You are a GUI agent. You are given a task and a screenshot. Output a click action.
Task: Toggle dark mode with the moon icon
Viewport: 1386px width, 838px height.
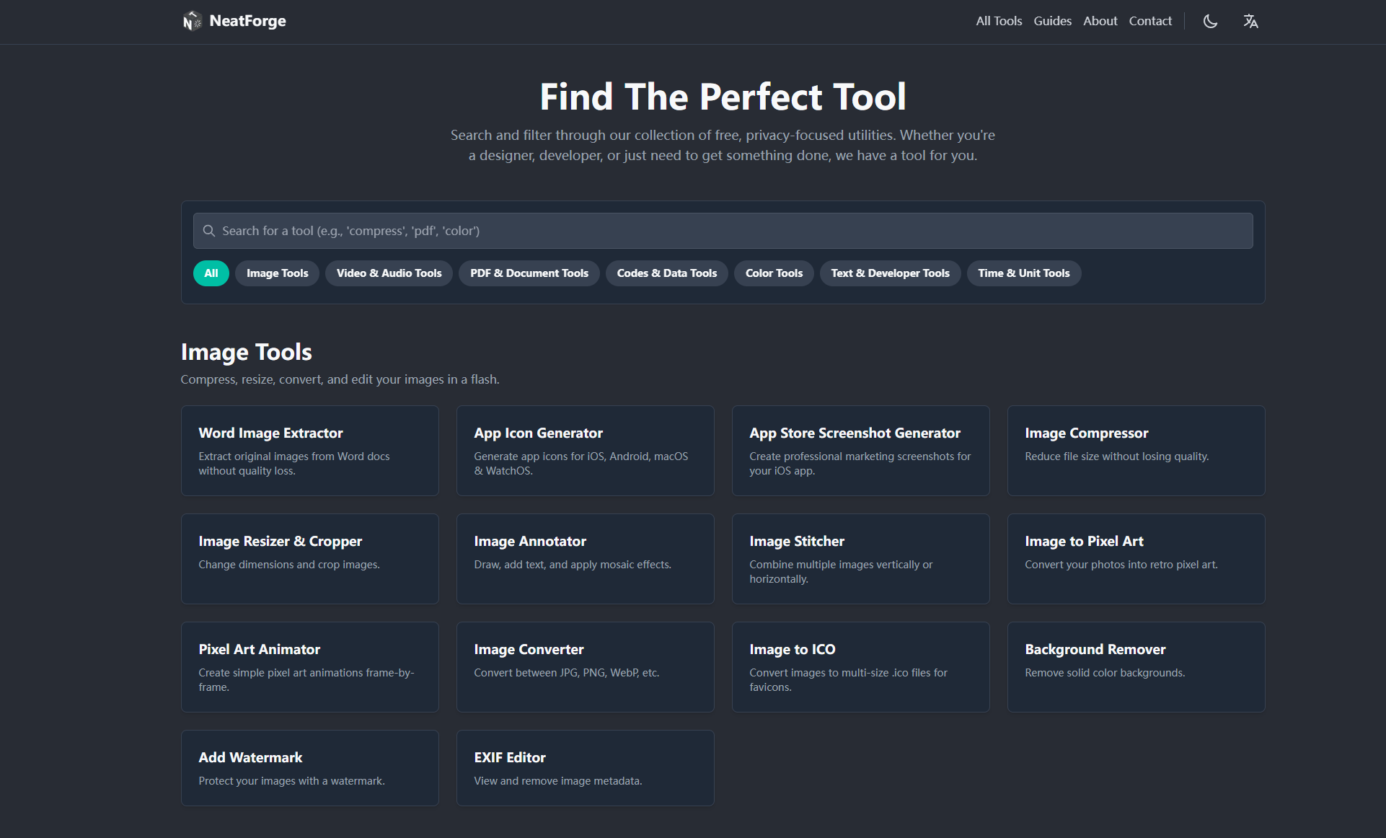1210,22
